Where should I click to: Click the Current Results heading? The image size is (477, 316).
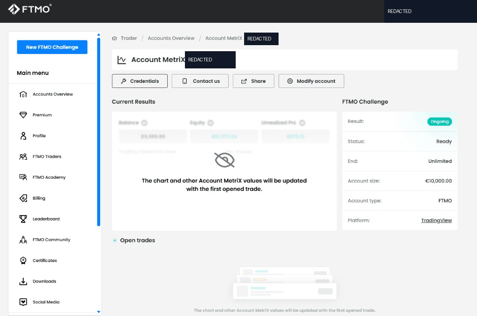(133, 102)
